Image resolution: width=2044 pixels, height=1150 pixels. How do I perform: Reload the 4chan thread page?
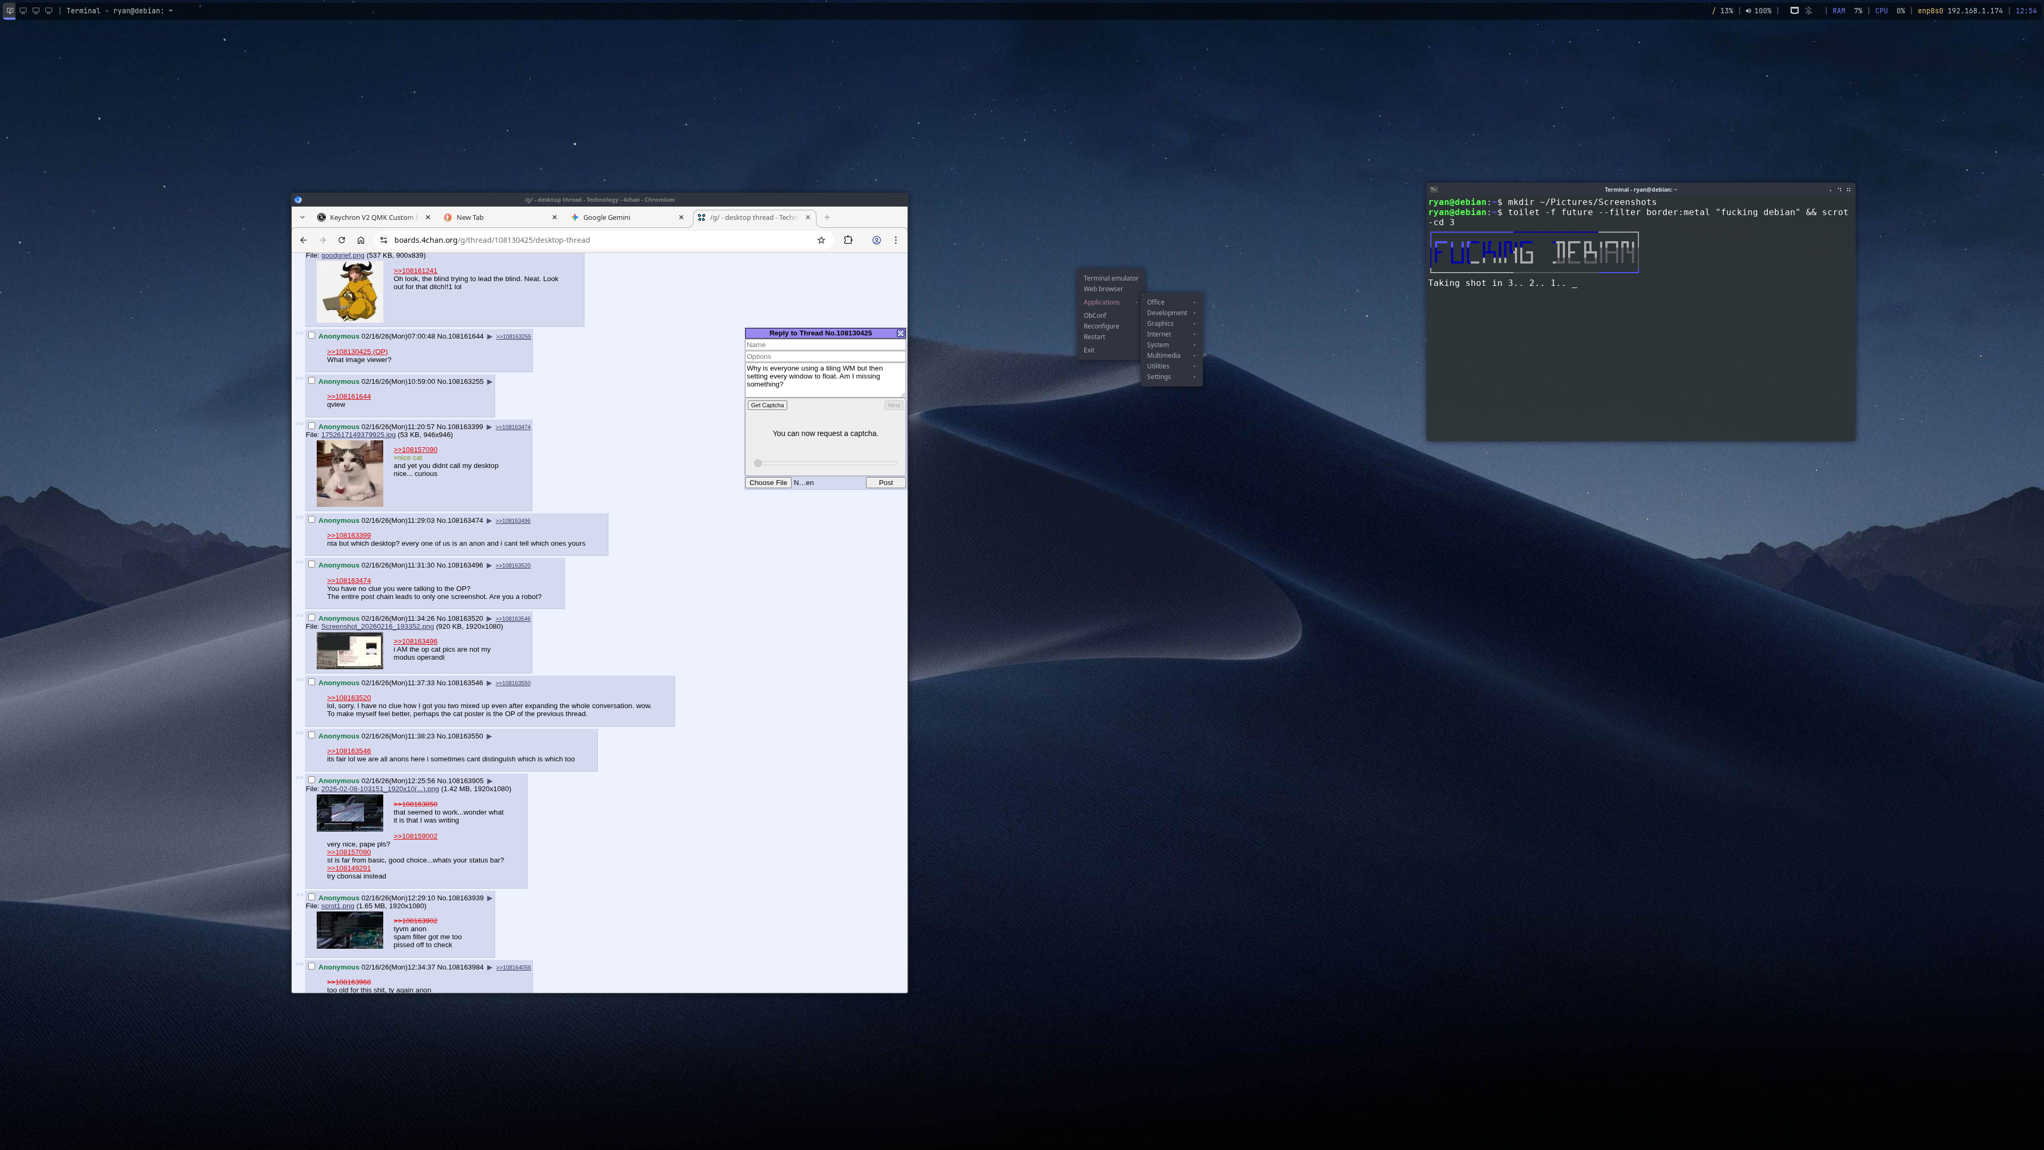(x=341, y=241)
